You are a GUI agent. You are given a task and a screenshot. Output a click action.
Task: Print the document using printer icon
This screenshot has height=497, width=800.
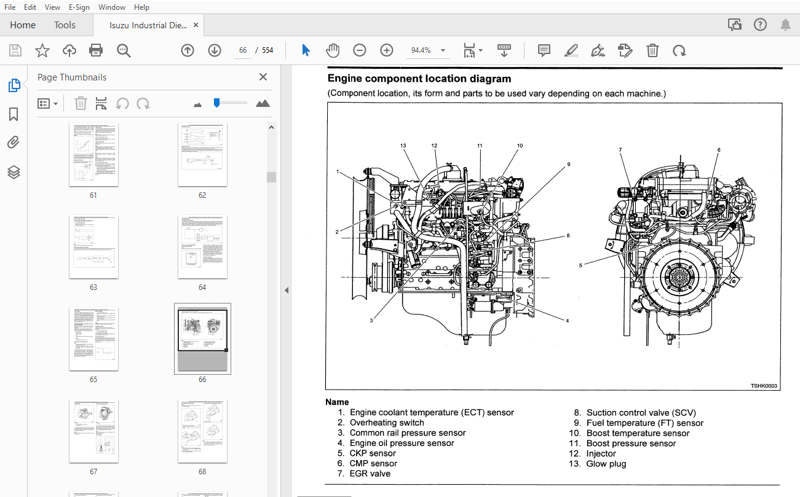(96, 50)
